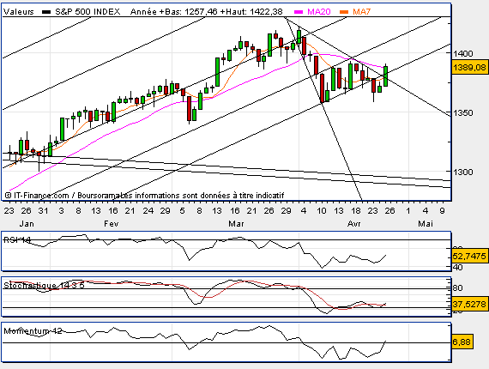The image size is (489, 369).
Task: Click the 80 level label on Stochastic axis
Action: (x=458, y=287)
